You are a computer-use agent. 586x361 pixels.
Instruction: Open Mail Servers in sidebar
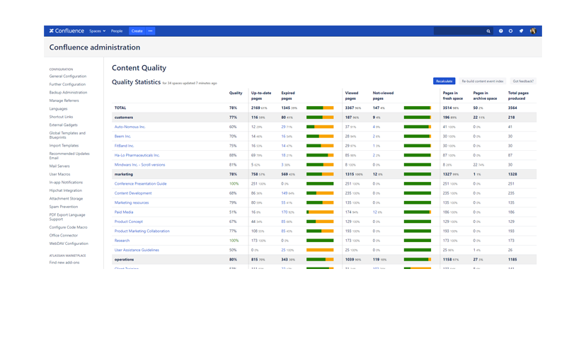tap(59, 166)
